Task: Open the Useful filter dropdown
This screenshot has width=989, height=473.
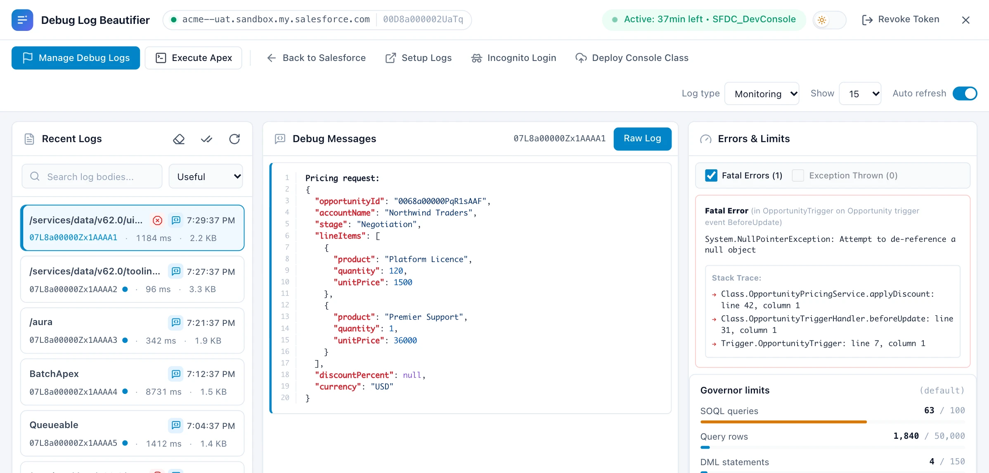Action: point(206,176)
